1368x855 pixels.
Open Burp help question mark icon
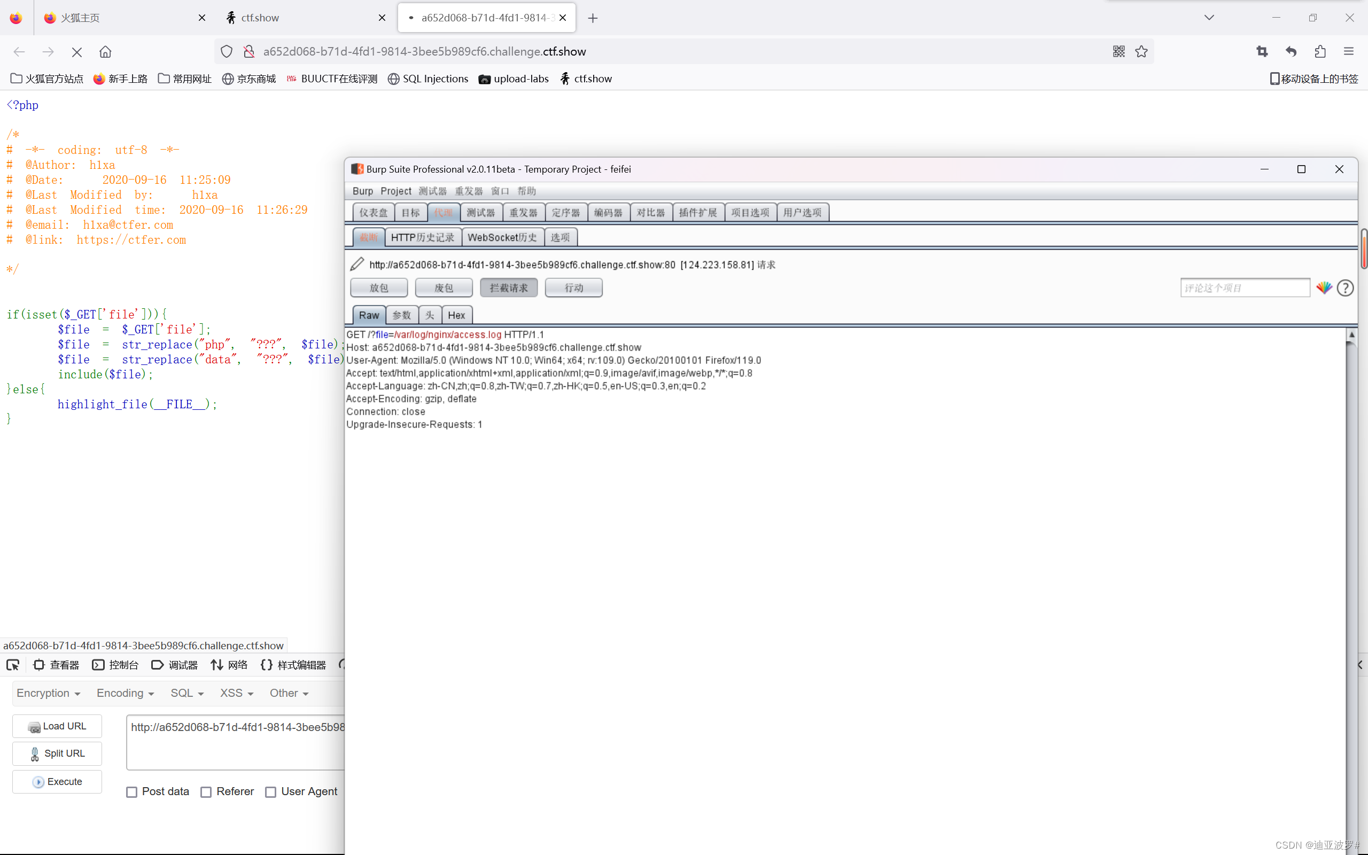[1345, 288]
